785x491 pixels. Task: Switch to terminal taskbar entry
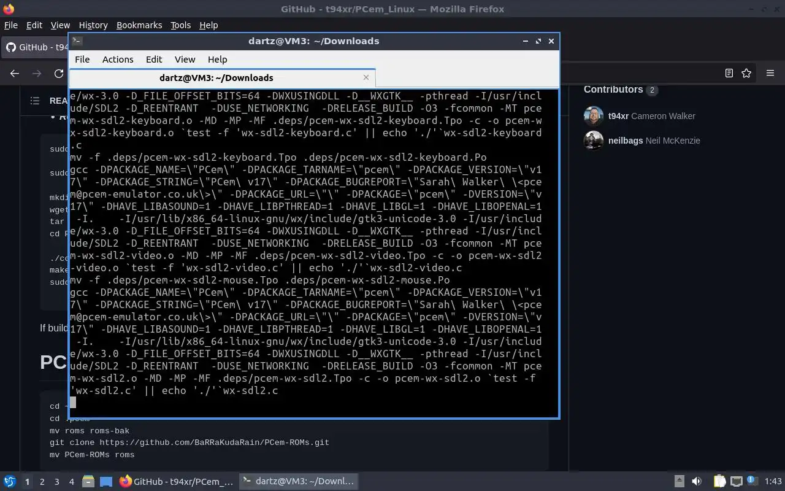click(298, 482)
